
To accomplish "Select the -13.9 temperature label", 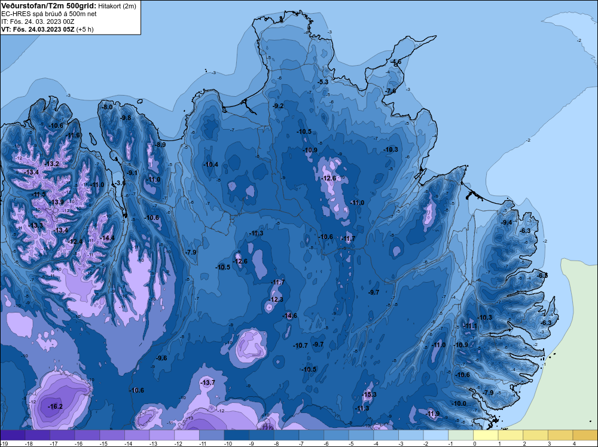I will click(x=57, y=202).
